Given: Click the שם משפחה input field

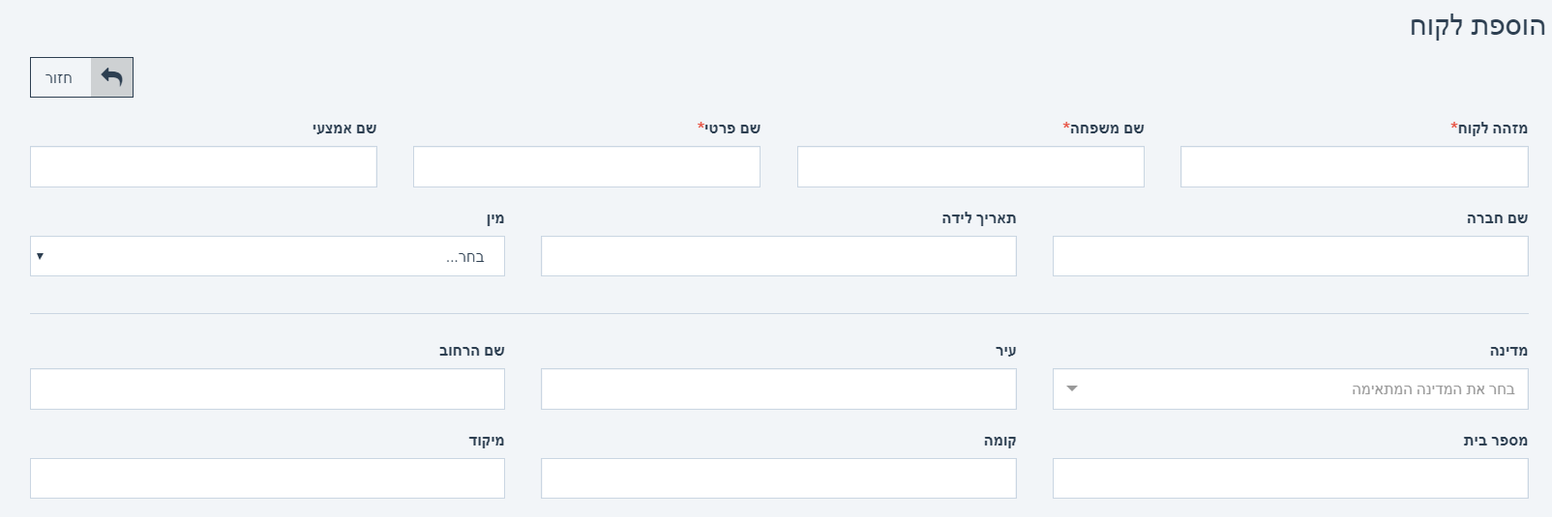Looking at the screenshot, I should 970,167.
